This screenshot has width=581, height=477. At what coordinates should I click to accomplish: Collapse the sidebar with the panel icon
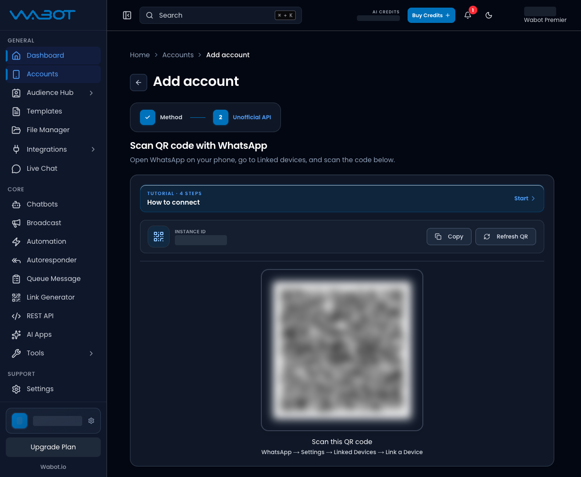point(127,15)
